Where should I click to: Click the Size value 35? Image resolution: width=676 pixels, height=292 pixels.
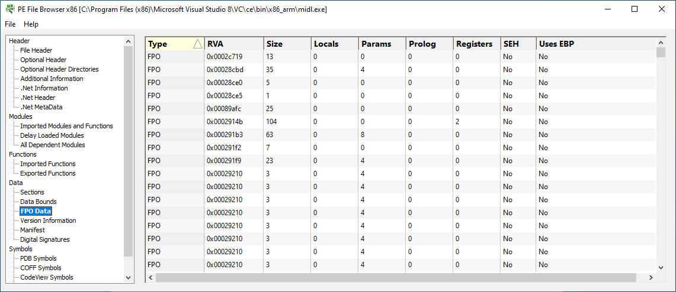[270, 70]
